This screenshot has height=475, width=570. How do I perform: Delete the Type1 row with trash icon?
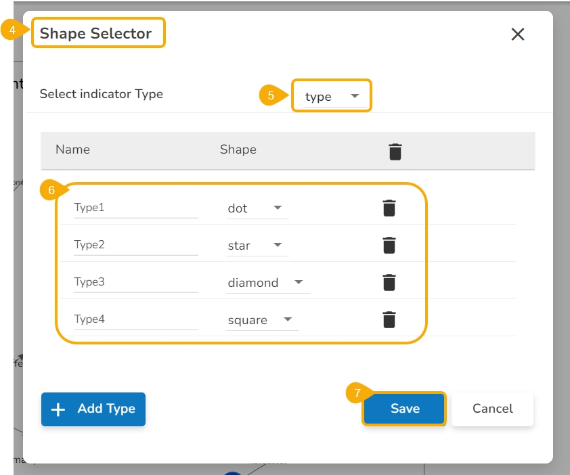tap(389, 208)
